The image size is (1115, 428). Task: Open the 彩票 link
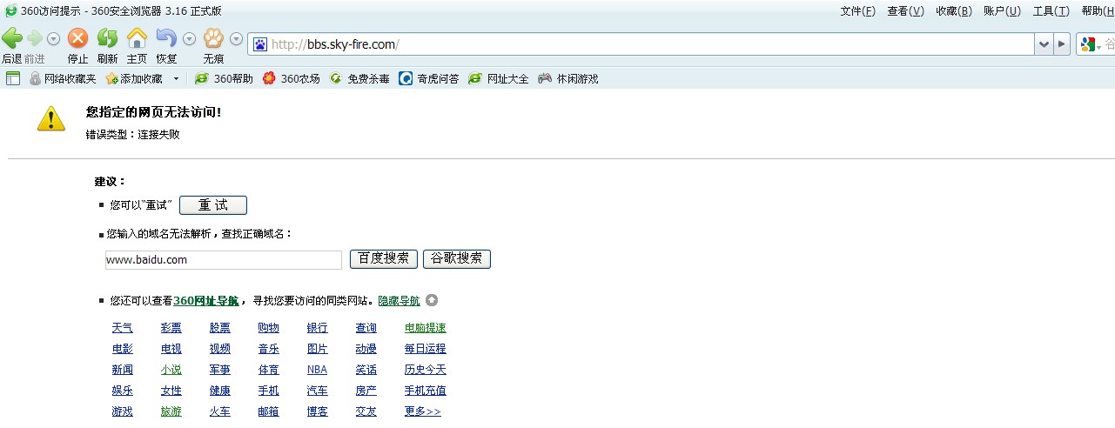171,328
